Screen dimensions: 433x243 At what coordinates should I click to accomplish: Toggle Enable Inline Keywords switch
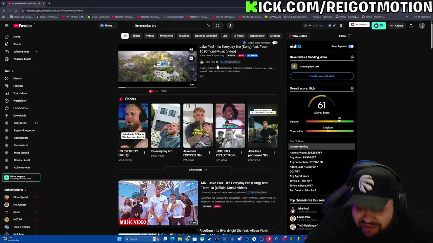pos(275,43)
